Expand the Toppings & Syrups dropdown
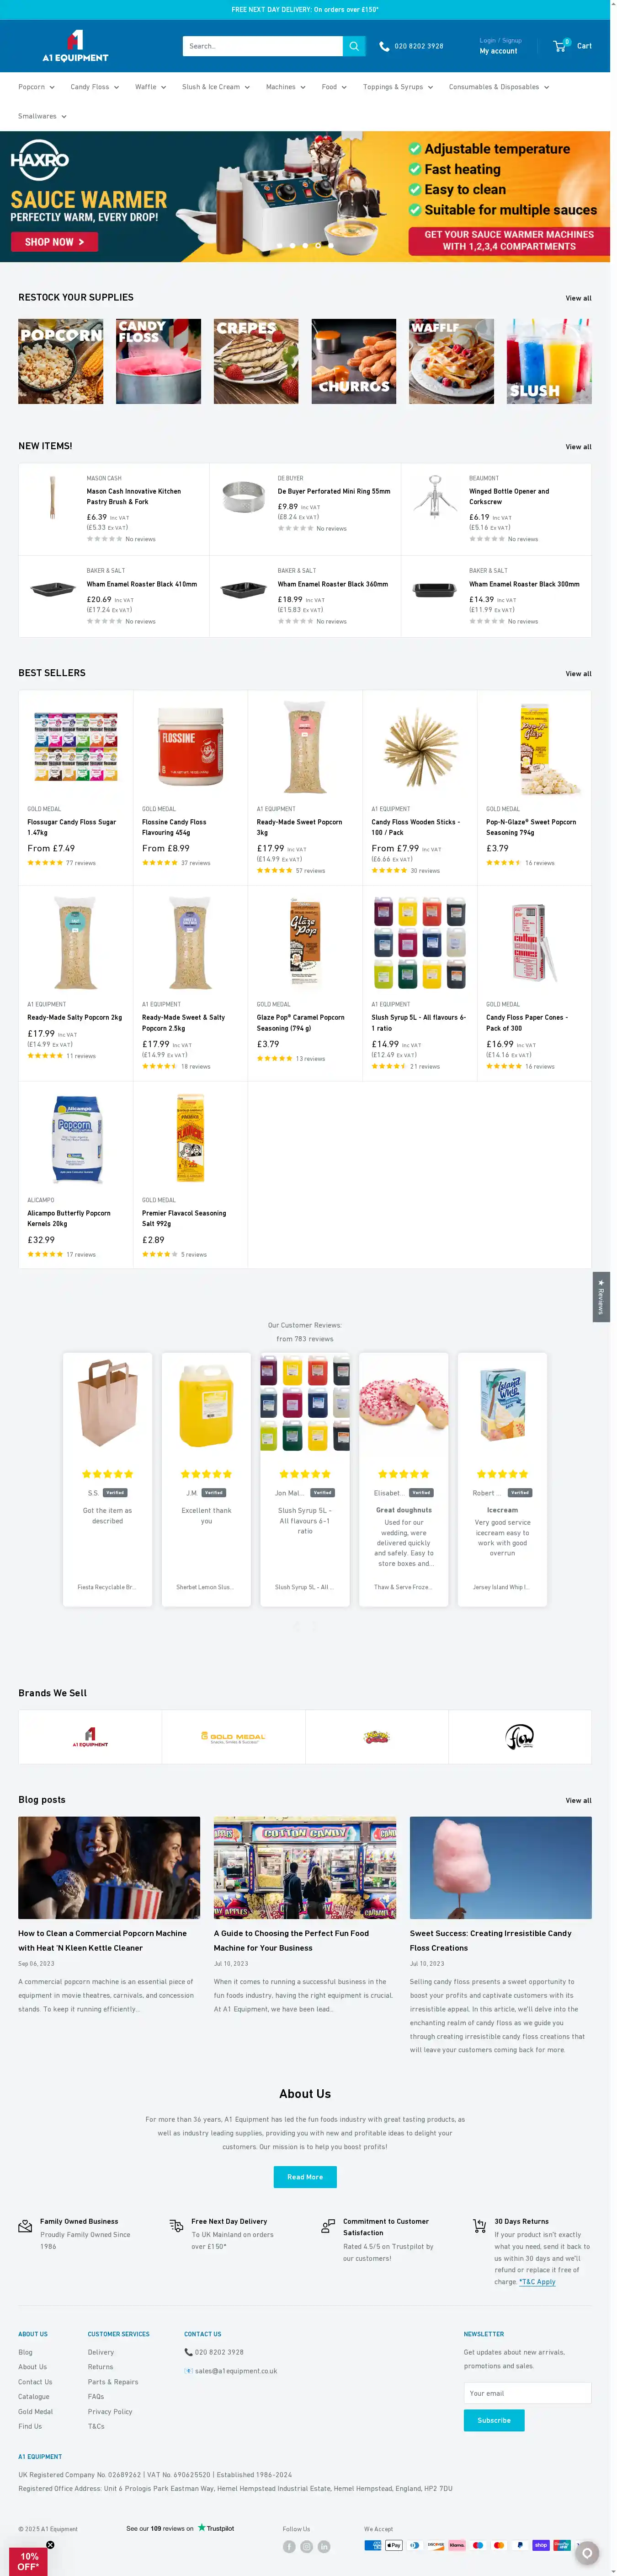 (397, 87)
